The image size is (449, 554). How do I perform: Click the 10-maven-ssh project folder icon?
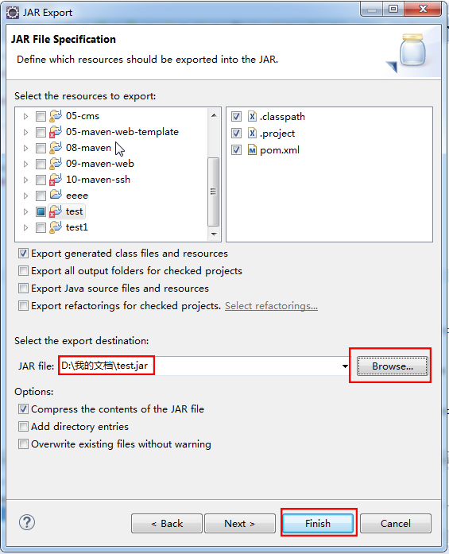click(x=56, y=180)
